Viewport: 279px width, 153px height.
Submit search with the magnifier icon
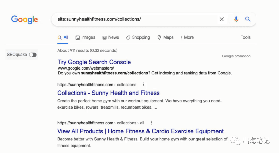(248, 19)
